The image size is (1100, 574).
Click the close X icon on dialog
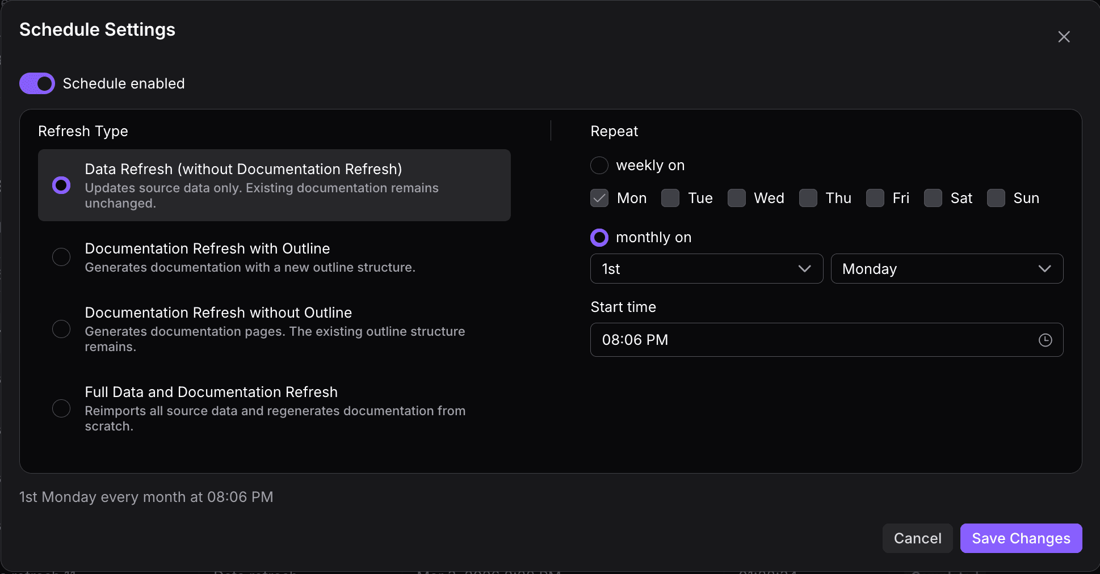coord(1064,36)
